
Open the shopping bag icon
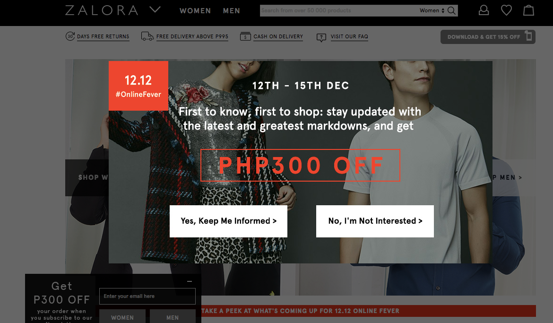point(528,10)
